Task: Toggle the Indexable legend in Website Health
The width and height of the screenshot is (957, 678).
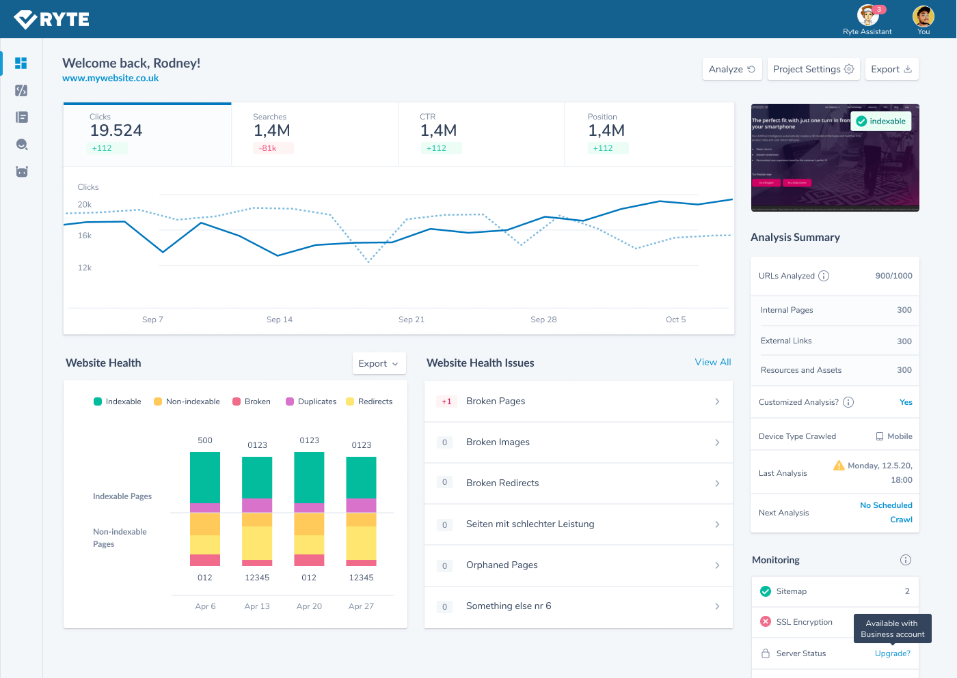Action: (117, 401)
